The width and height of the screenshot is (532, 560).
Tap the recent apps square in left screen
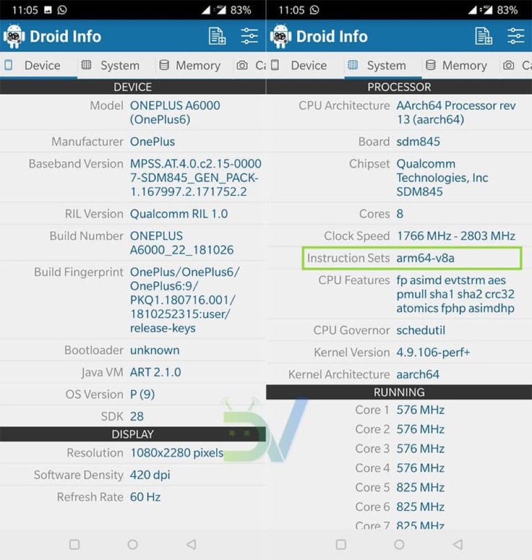coord(74,544)
